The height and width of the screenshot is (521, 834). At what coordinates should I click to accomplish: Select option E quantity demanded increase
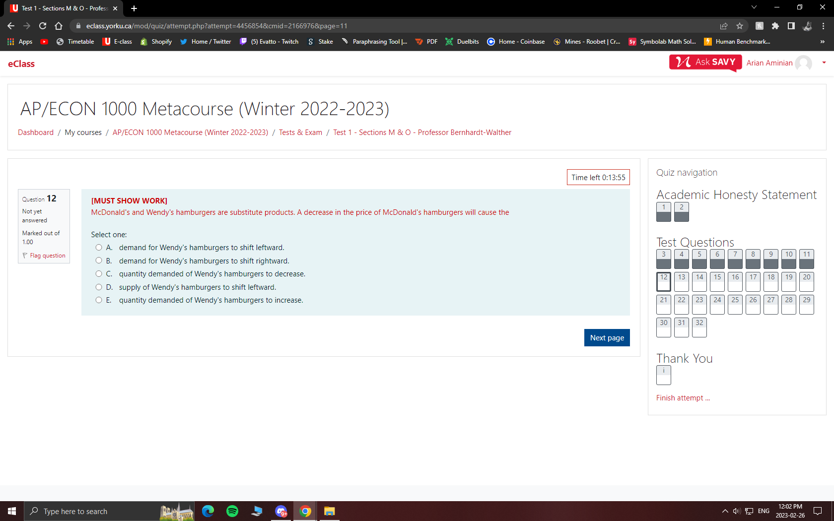tap(99, 300)
